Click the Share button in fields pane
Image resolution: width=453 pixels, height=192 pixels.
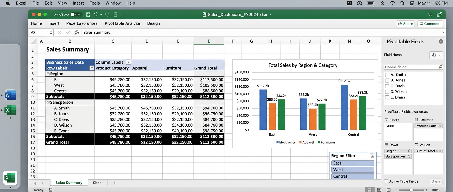tap(436, 181)
